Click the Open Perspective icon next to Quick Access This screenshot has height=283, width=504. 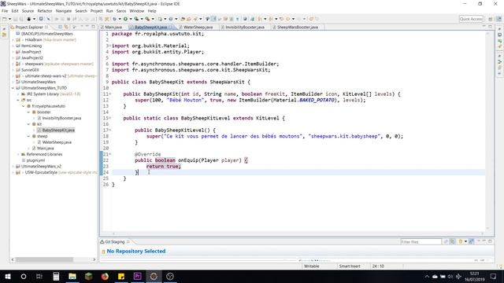491,19
